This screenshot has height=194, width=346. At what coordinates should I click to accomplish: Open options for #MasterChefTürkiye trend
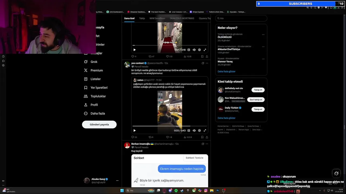coord(263,47)
